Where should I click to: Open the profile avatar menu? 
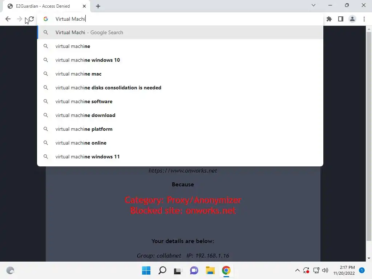click(x=352, y=19)
